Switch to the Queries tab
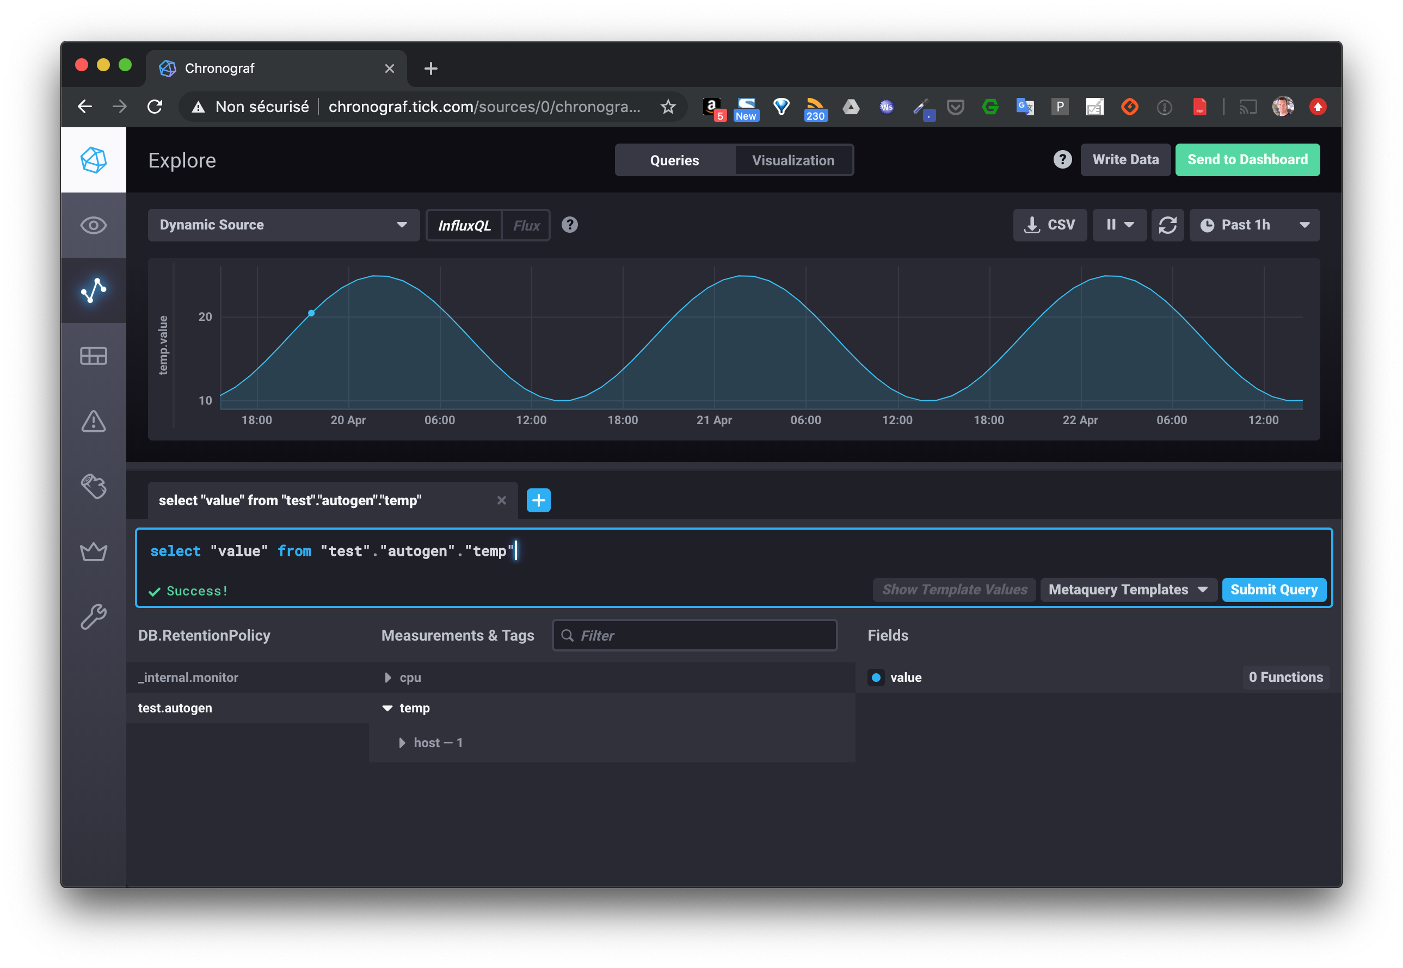This screenshot has height=968, width=1403. pos(674,160)
